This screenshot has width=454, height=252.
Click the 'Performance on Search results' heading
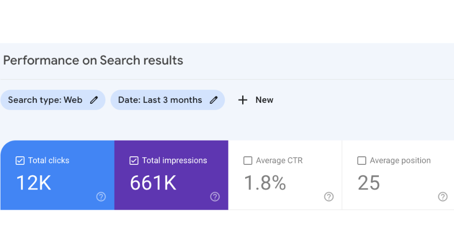93,60
